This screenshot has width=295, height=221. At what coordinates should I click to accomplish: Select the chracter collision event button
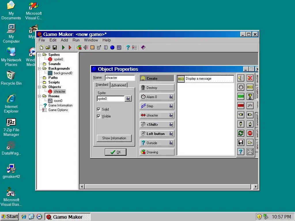point(155,115)
